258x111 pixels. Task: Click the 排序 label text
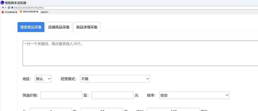point(151,95)
